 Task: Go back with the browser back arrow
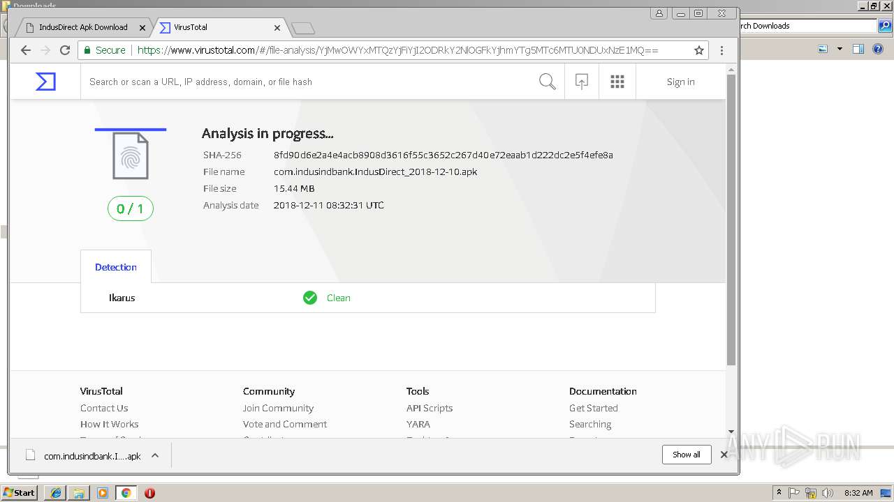26,50
